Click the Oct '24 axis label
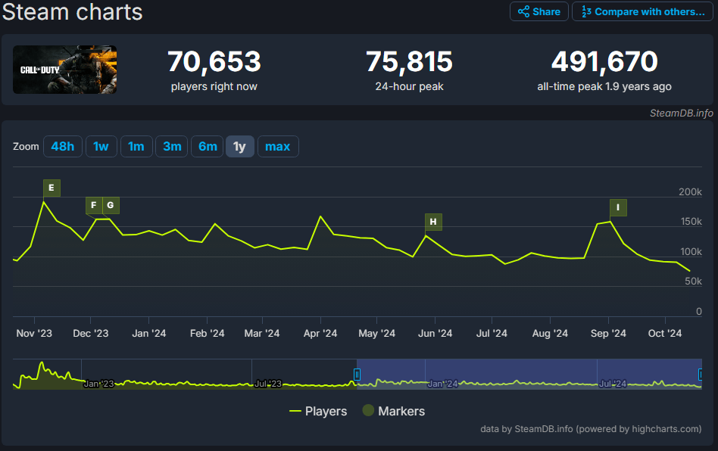The image size is (718, 451). pos(665,334)
